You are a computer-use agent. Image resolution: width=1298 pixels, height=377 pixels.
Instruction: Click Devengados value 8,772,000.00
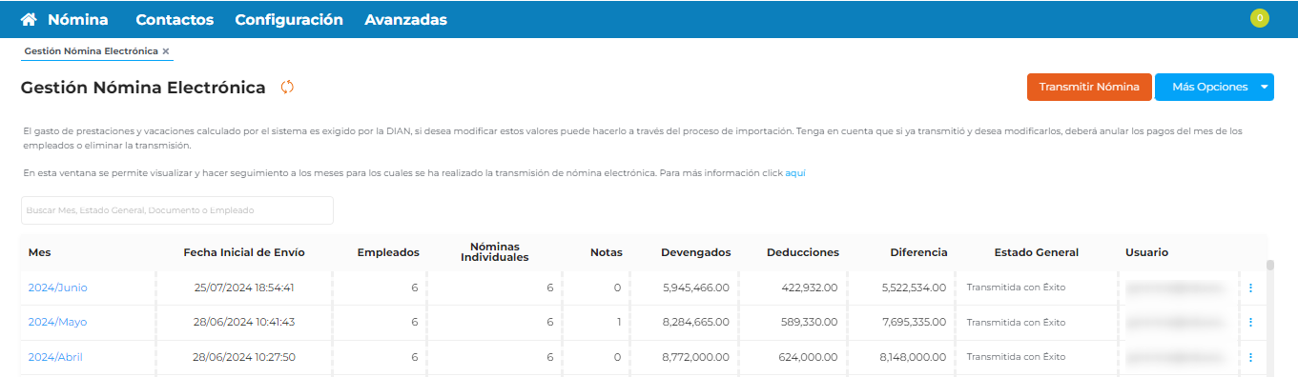tap(695, 357)
